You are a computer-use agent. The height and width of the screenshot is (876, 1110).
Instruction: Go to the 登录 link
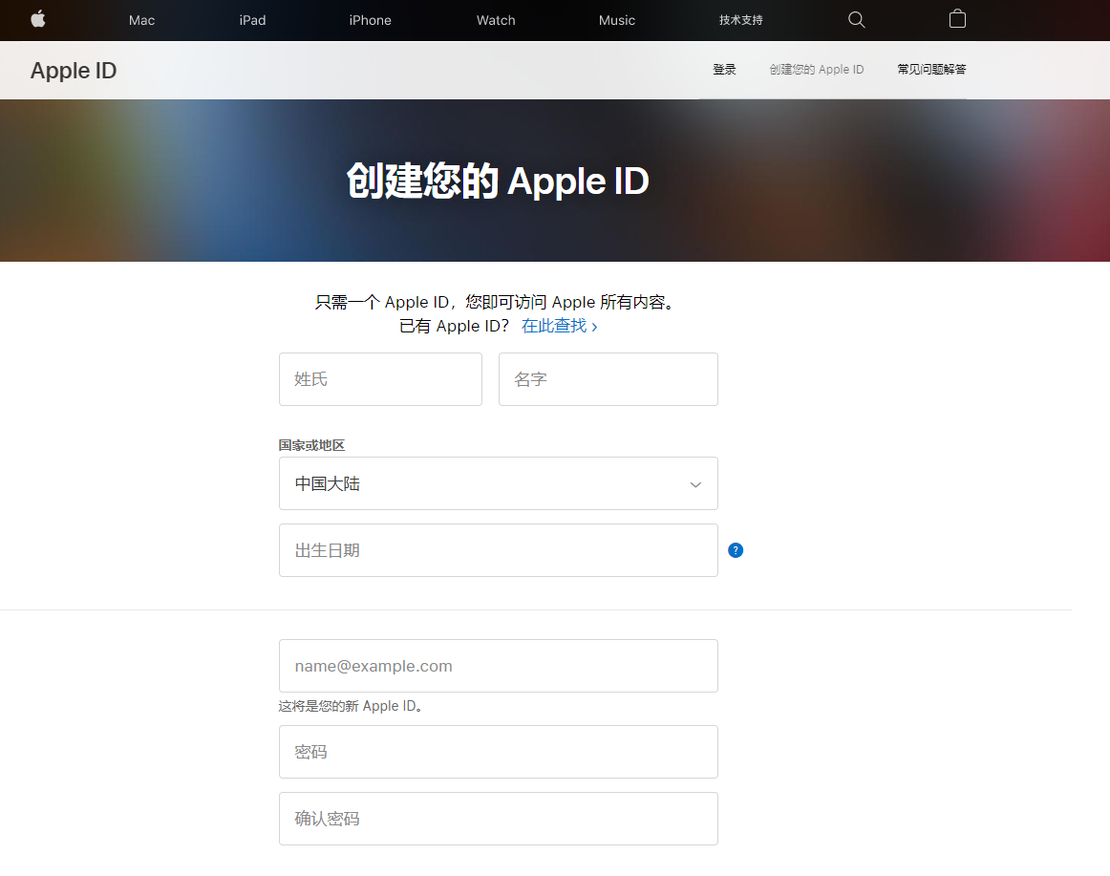724,70
